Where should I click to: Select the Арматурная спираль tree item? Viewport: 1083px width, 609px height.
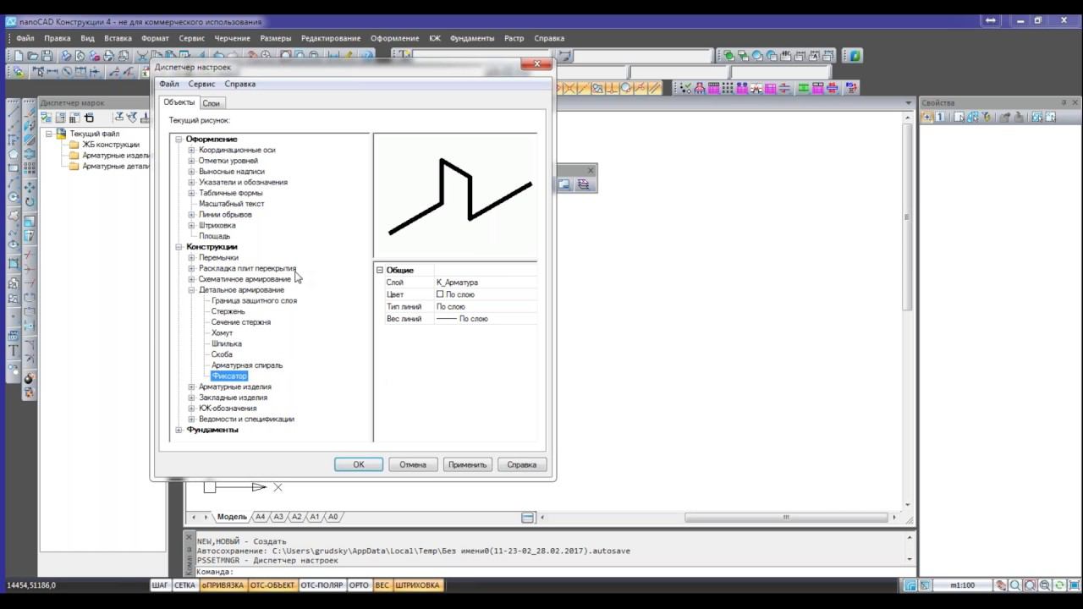247,365
